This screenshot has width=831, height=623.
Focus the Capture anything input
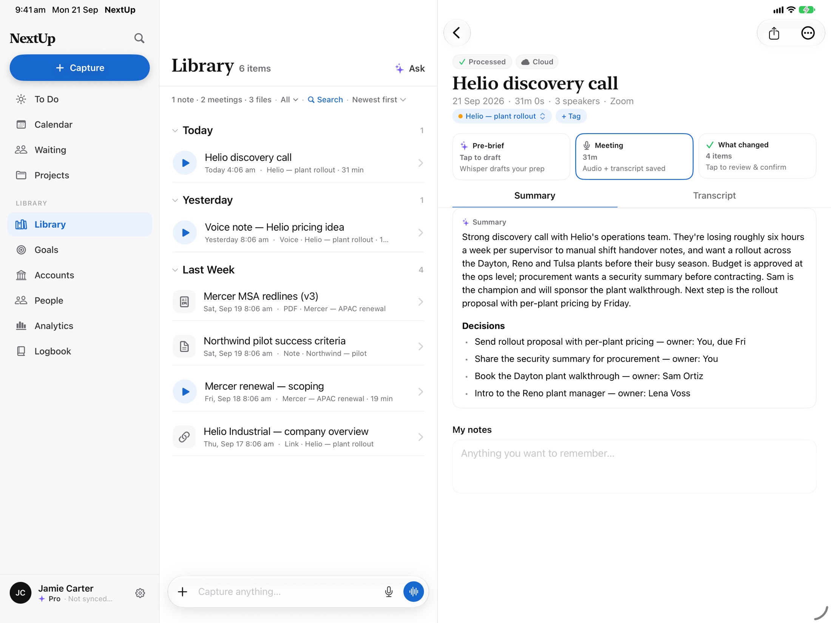pyautogui.click(x=287, y=591)
